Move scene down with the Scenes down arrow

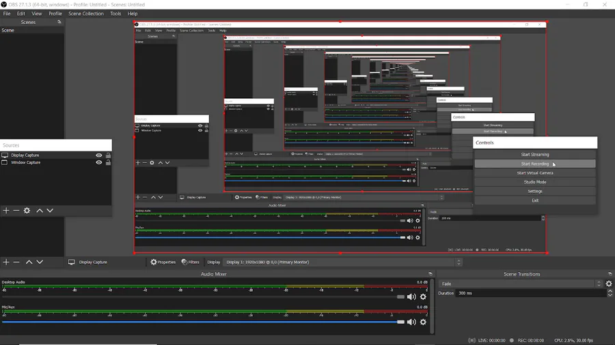click(40, 262)
